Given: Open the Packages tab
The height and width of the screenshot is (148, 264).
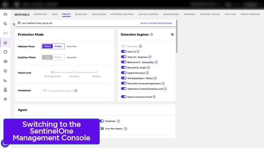Looking at the screenshot, I should click(x=190, y=14).
